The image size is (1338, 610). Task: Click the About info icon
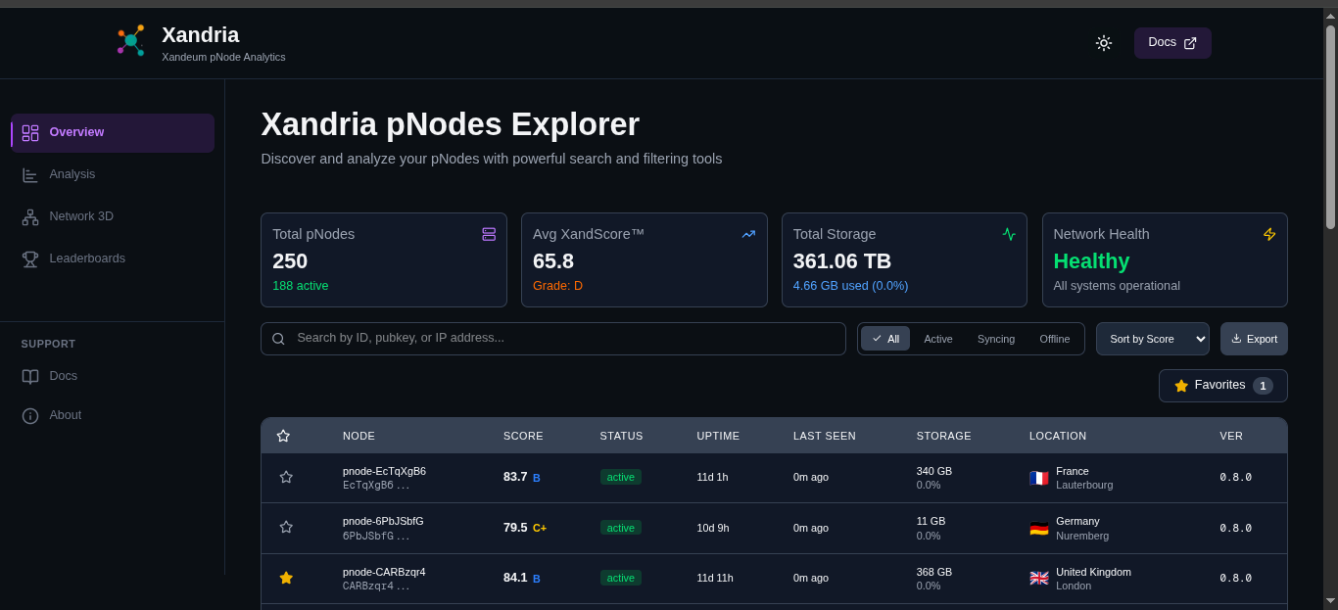30,416
